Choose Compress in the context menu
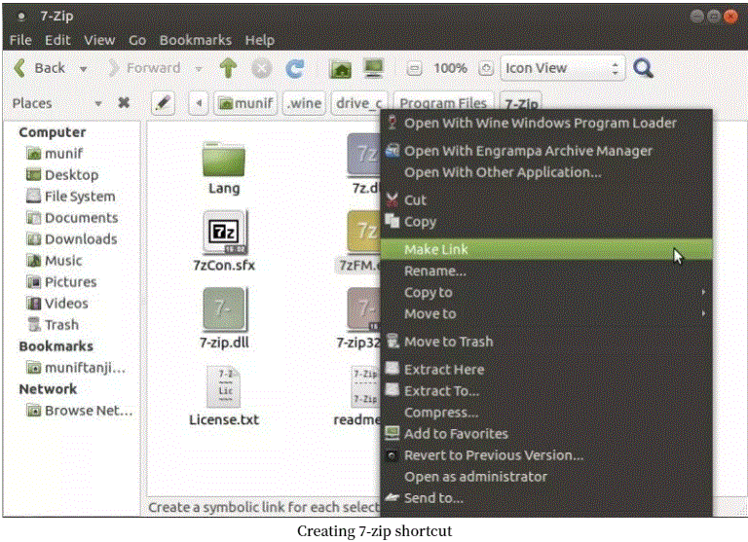The image size is (748, 542). pyautogui.click(x=546, y=413)
